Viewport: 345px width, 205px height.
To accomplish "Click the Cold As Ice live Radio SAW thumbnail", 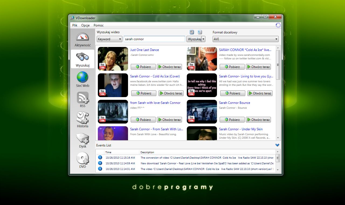I will [202, 59].
